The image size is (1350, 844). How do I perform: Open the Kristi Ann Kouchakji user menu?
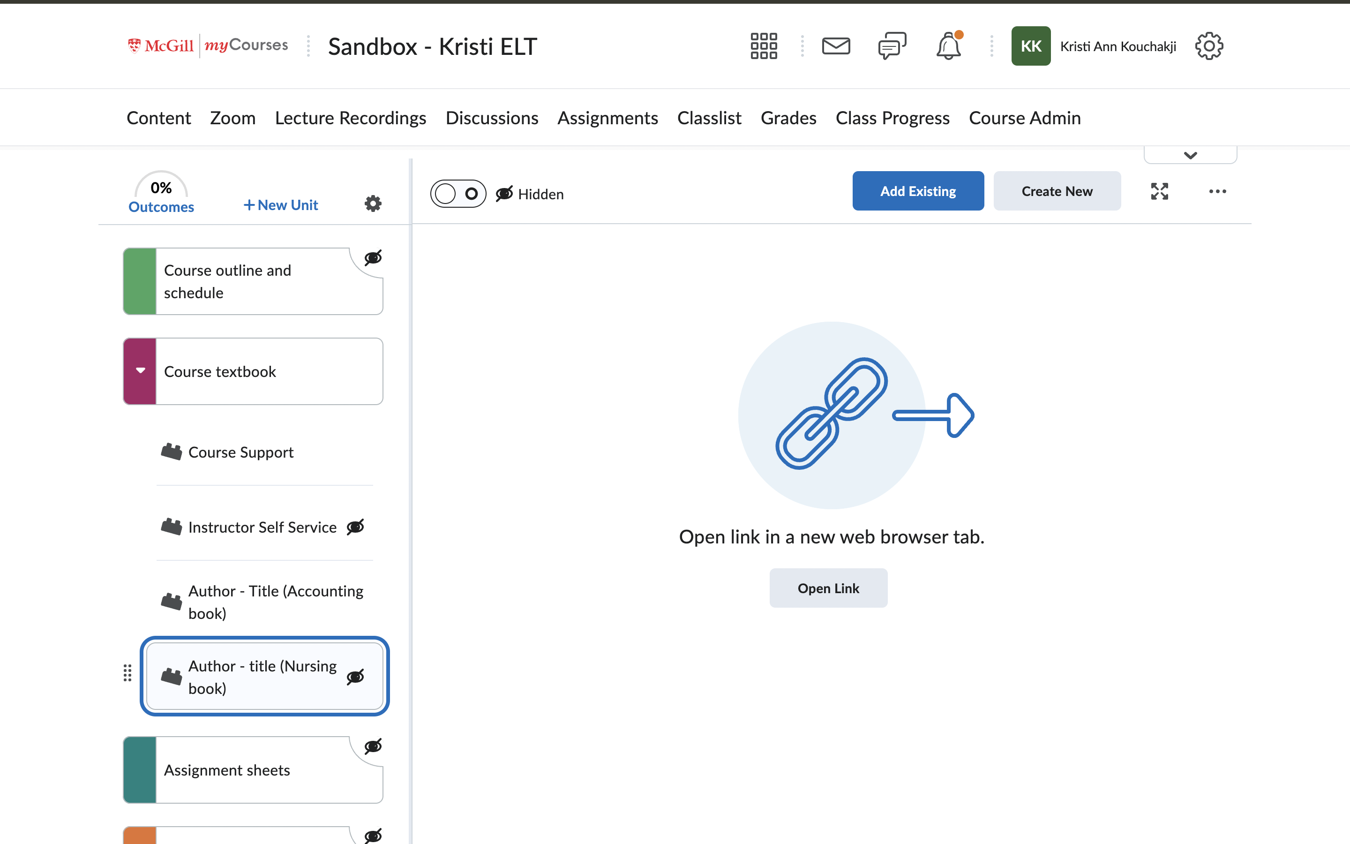1118,46
